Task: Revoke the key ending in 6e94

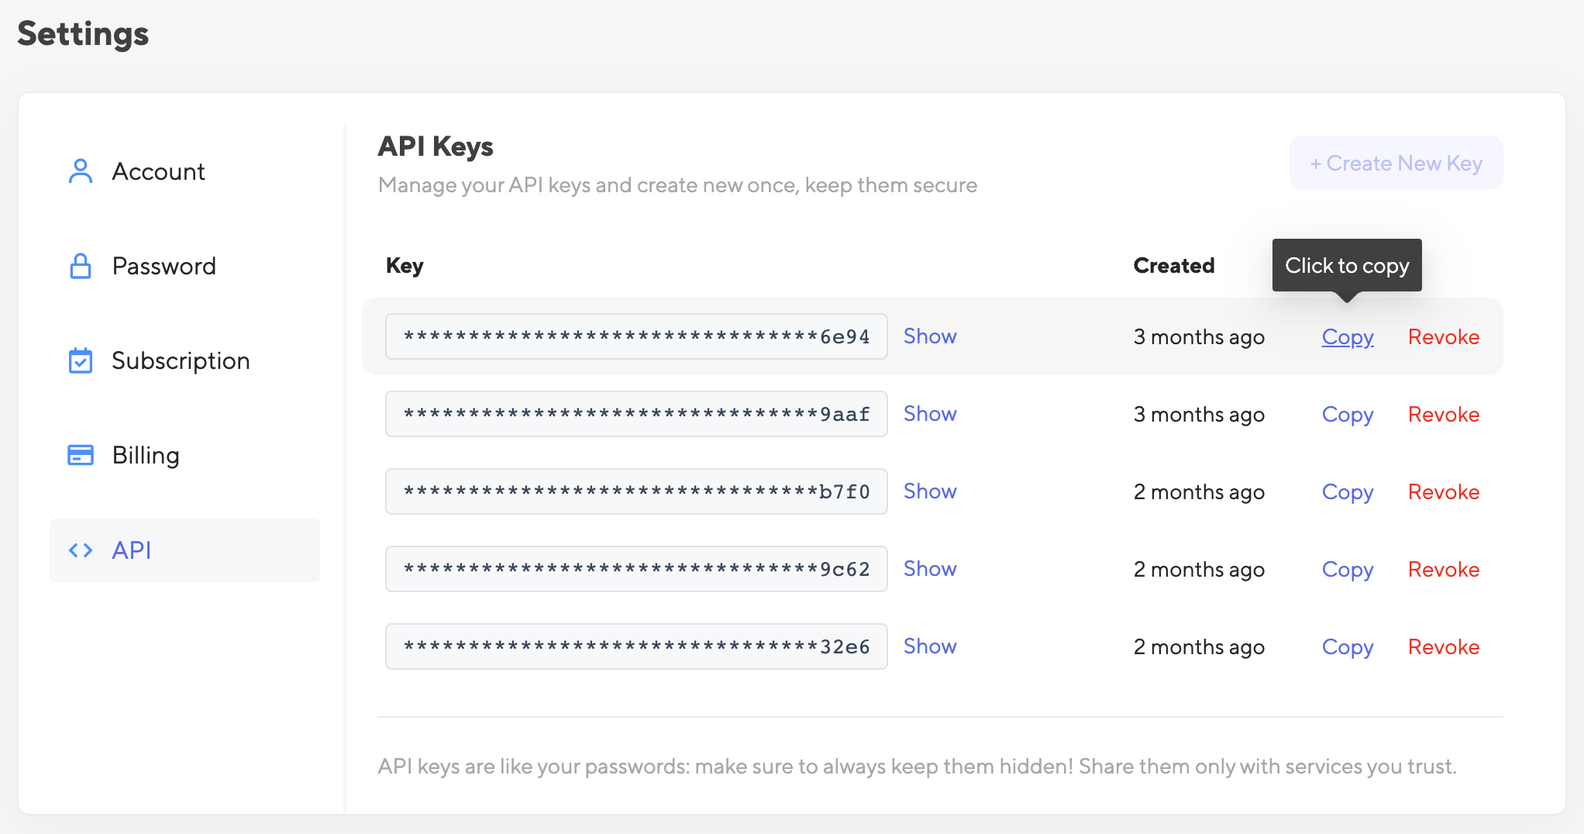Action: tap(1444, 337)
